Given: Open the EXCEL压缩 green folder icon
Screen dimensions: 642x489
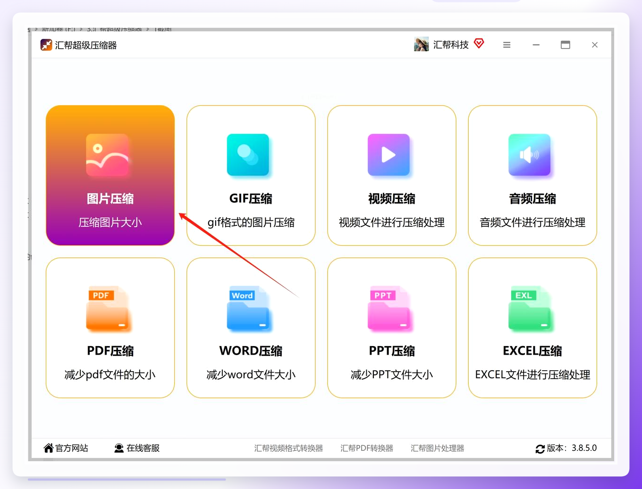Looking at the screenshot, I should click(530, 308).
